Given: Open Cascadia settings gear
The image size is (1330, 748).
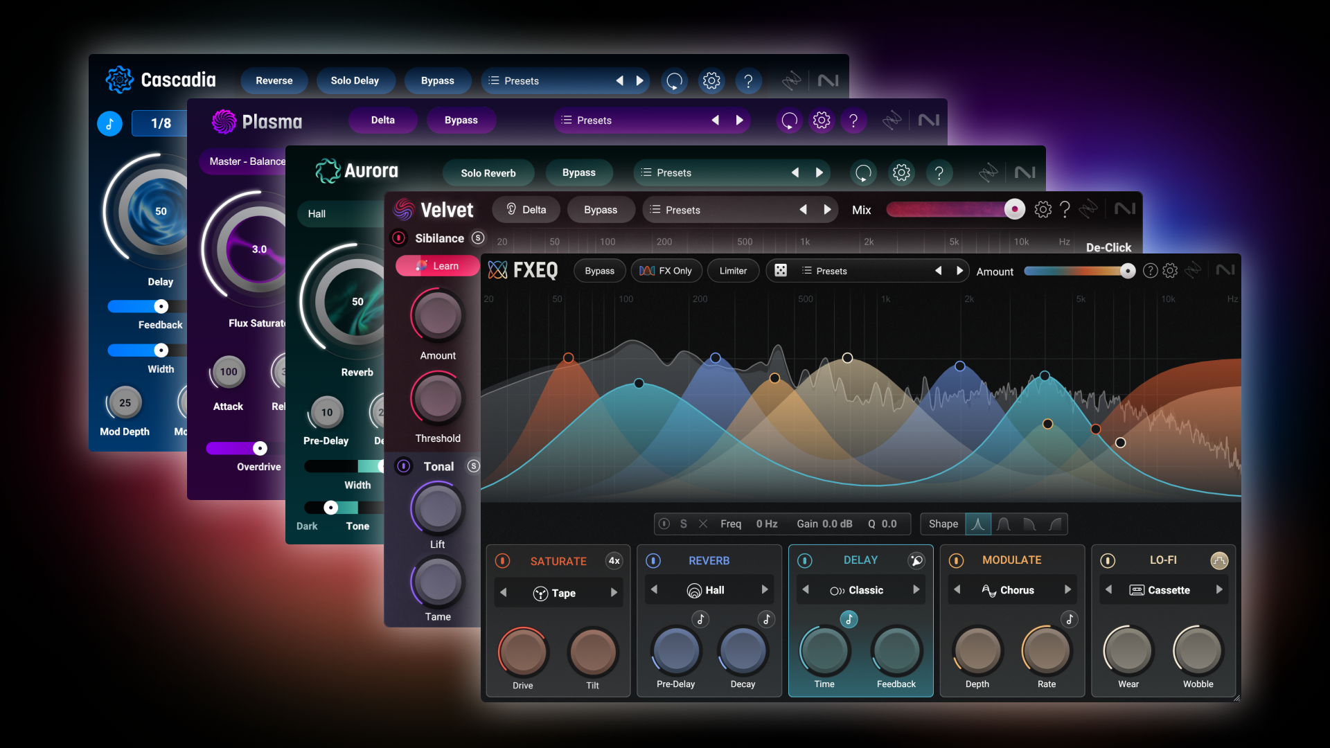Looking at the screenshot, I should coord(711,81).
